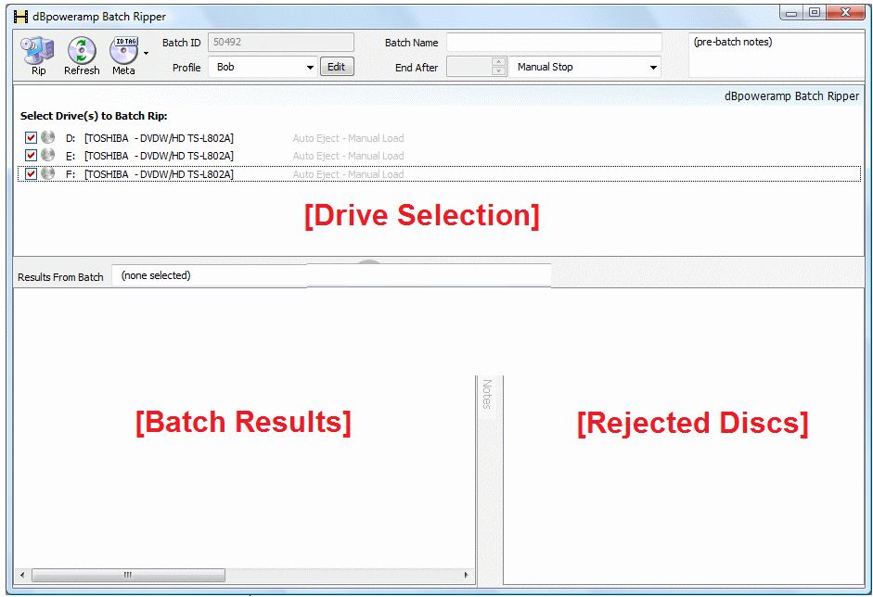Select the Auto Eject - Manual Load label
Screen dimensions: 873x597
coord(348,136)
